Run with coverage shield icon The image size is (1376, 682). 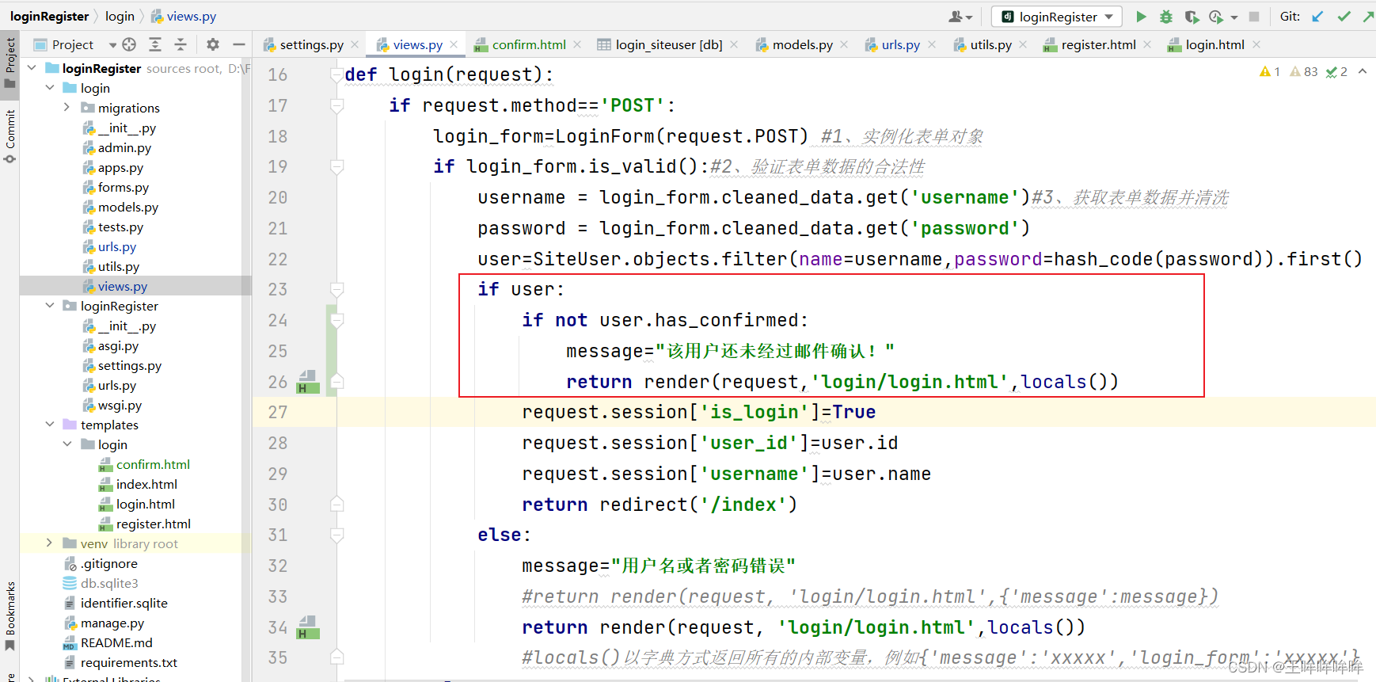1192,17
